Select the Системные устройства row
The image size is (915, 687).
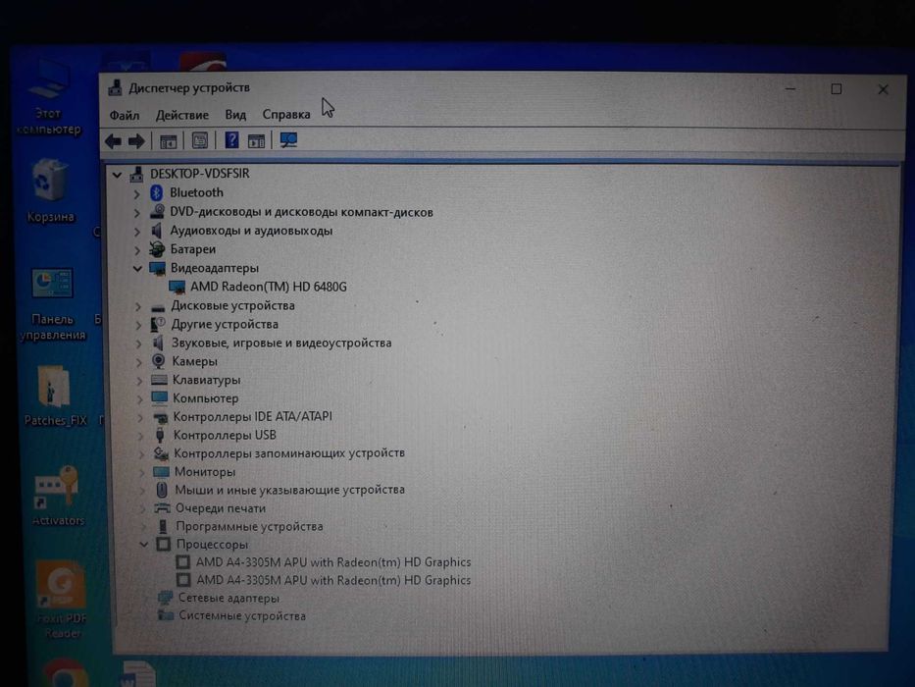[x=242, y=615]
